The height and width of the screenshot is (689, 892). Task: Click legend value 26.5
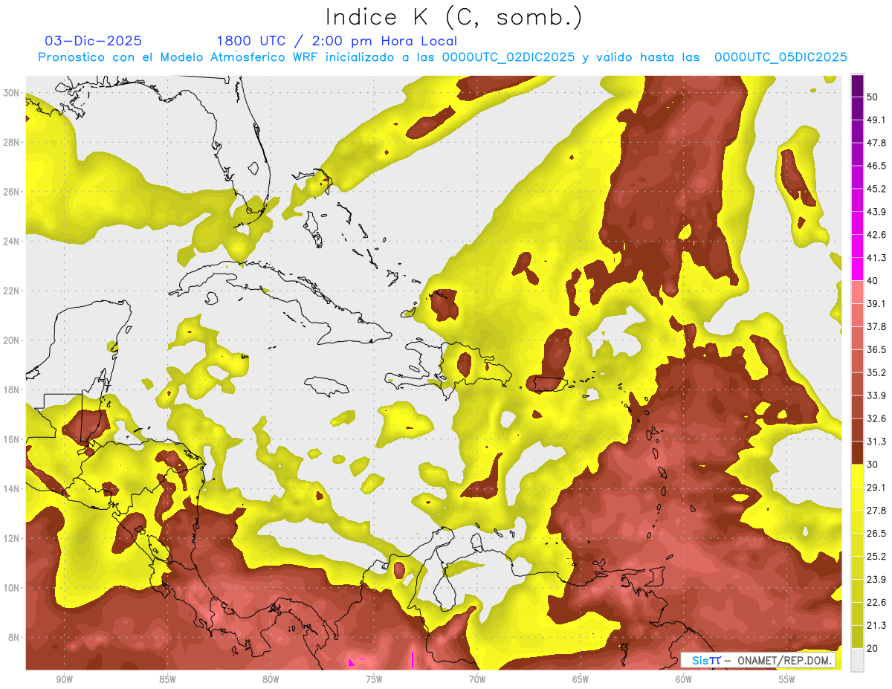876,534
